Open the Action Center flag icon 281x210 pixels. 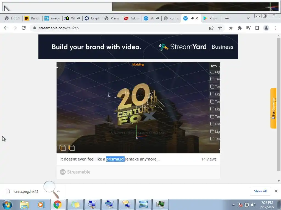(240, 205)
